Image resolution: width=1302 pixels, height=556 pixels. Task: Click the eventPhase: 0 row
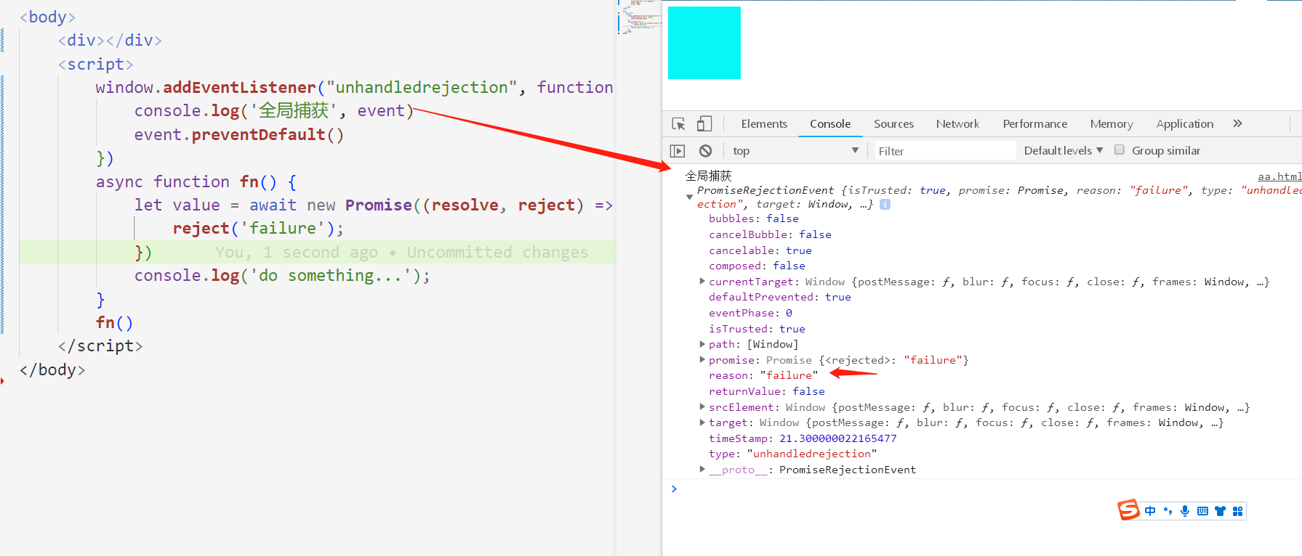point(750,313)
